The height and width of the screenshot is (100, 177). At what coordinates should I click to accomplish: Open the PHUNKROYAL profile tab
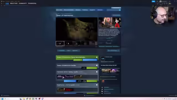(x=32, y=3)
